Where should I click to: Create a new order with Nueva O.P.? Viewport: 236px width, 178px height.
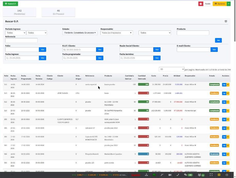pos(10,4)
